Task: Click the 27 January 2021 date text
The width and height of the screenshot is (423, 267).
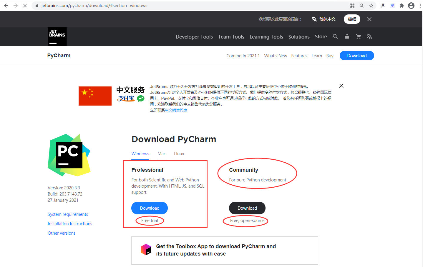Action: (63, 200)
